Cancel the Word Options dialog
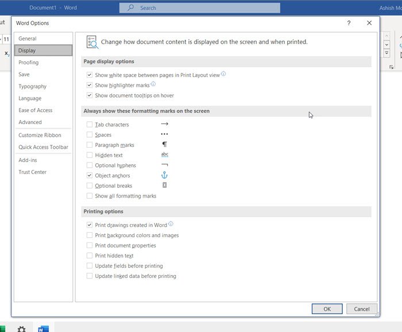 (362, 309)
